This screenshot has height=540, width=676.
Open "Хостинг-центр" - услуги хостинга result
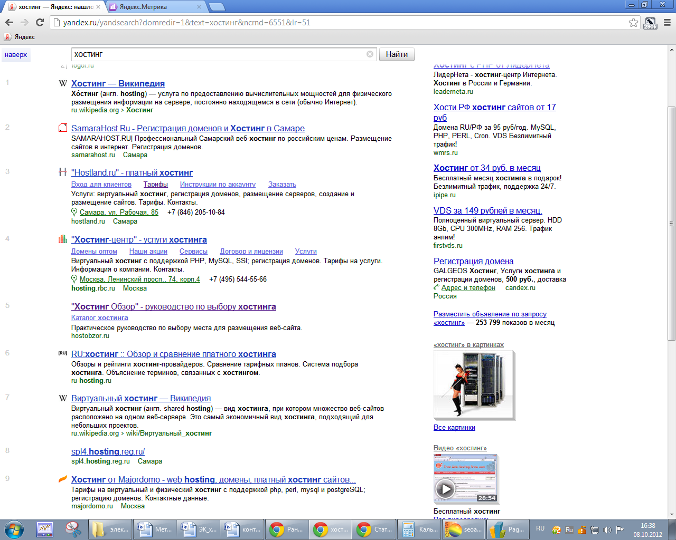139,239
